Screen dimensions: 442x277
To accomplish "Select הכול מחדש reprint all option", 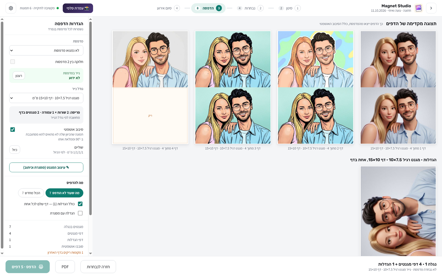I will (x=31, y=193).
